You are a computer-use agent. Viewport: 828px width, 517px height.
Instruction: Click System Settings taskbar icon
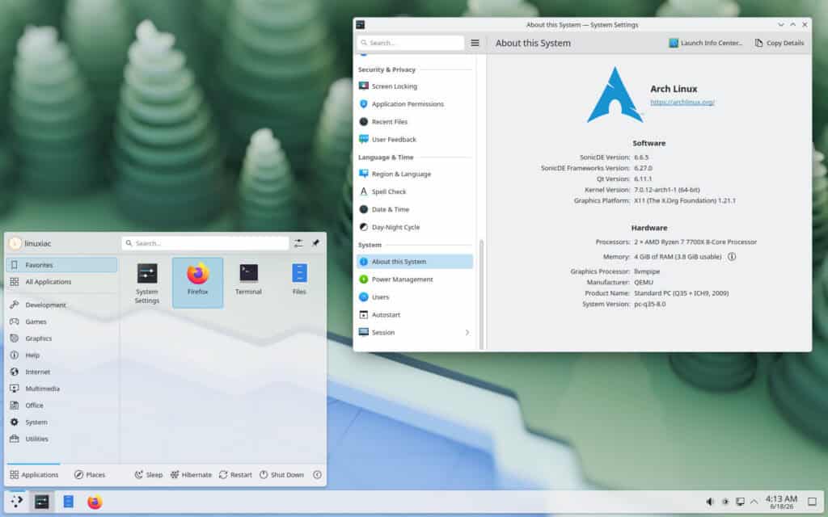click(42, 502)
